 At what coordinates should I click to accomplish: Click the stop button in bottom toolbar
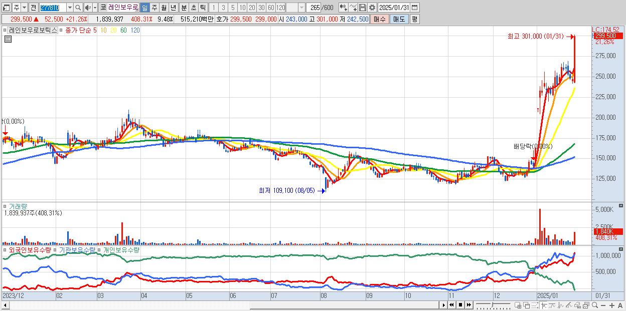460,305
